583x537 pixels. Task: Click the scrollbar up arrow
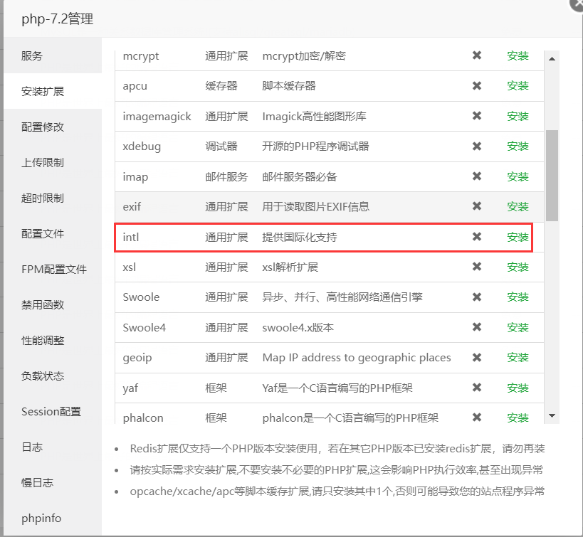coord(552,59)
